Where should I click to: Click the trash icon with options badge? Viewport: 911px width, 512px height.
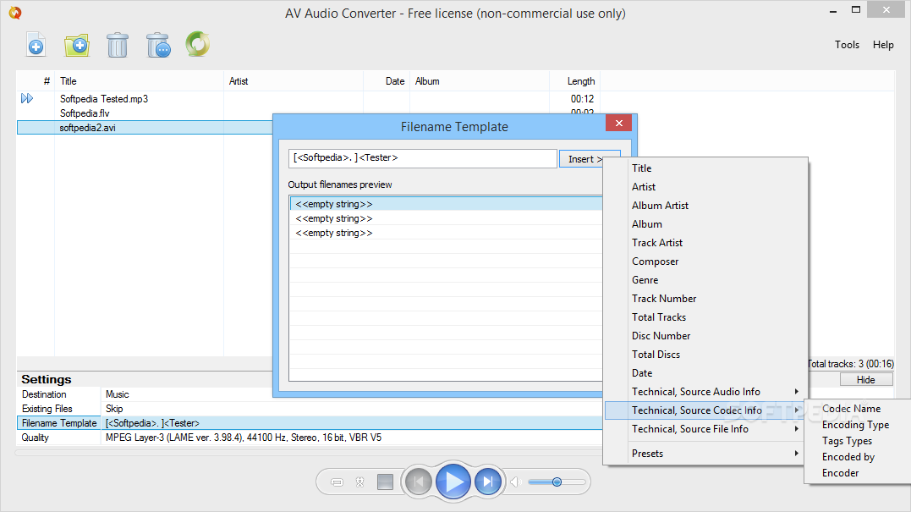point(158,45)
